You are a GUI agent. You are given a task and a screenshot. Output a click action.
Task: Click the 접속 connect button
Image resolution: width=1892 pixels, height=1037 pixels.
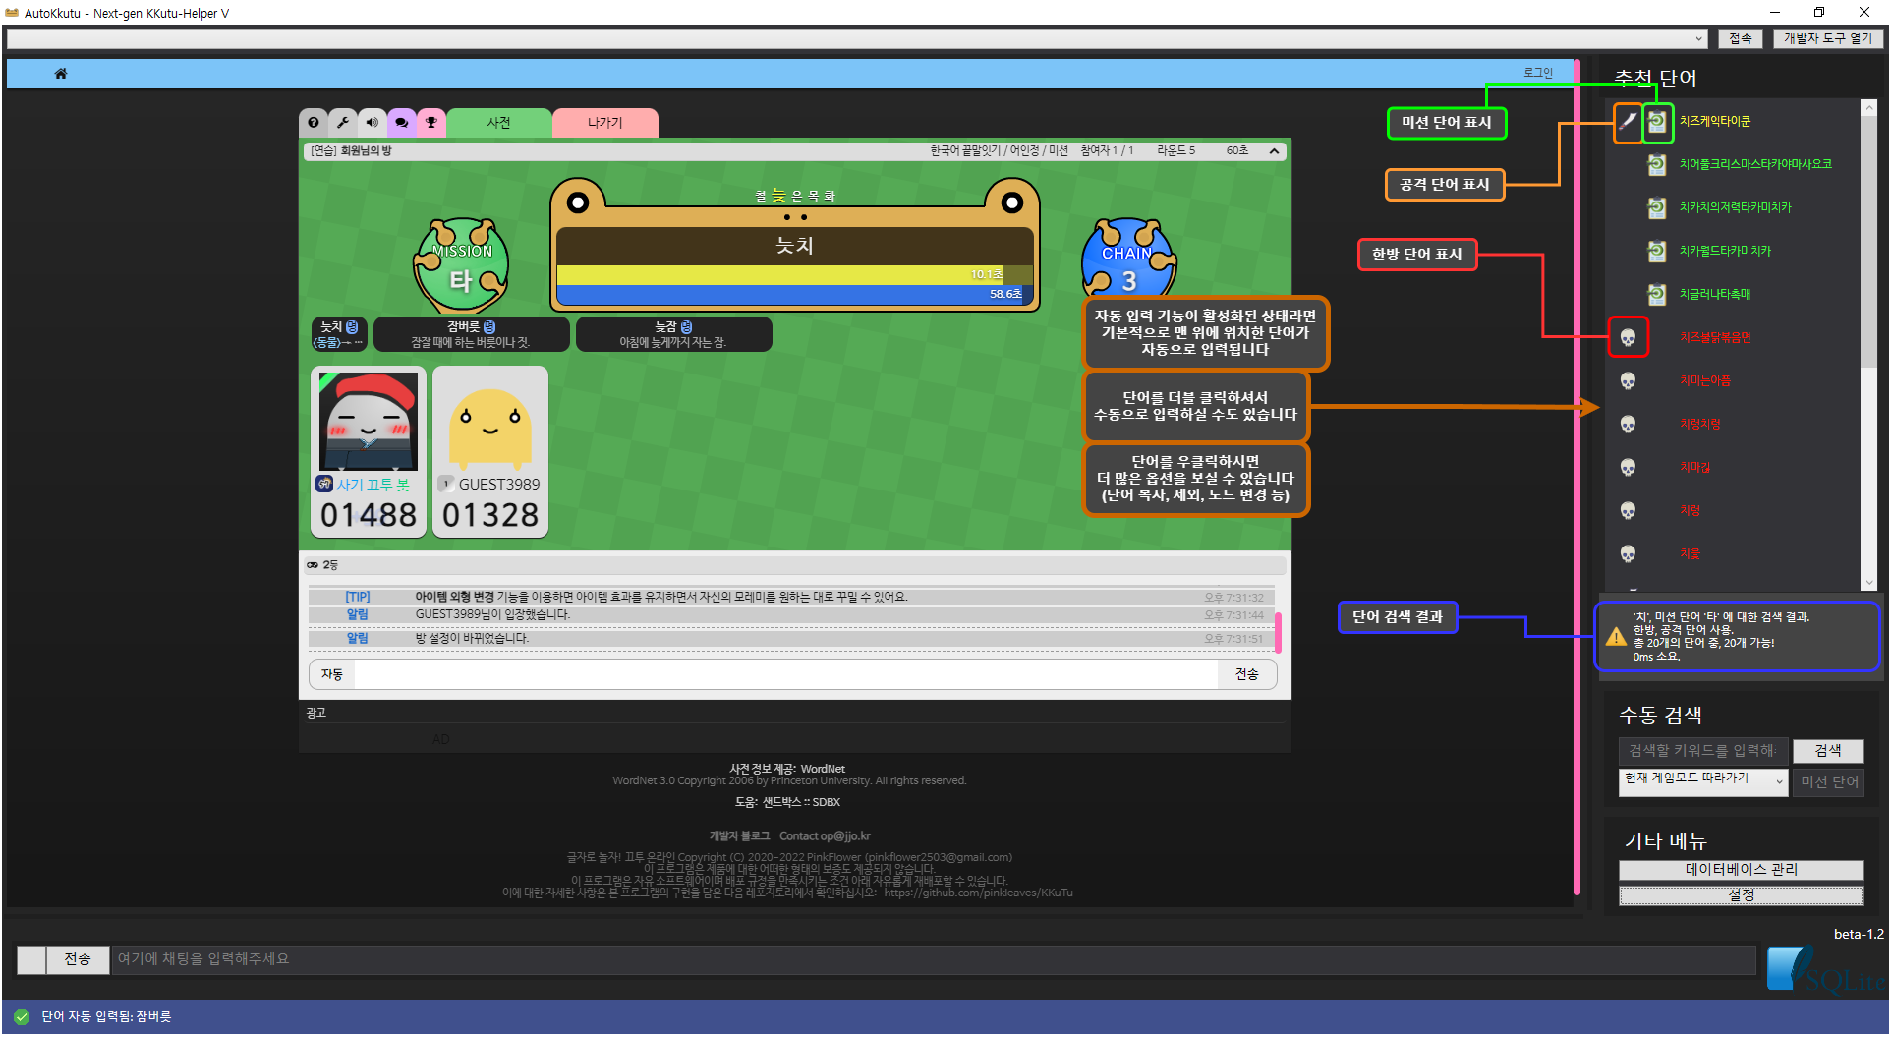point(1741,39)
